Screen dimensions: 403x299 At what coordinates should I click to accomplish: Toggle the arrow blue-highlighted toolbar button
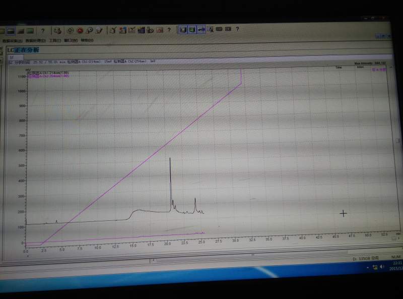point(201,30)
